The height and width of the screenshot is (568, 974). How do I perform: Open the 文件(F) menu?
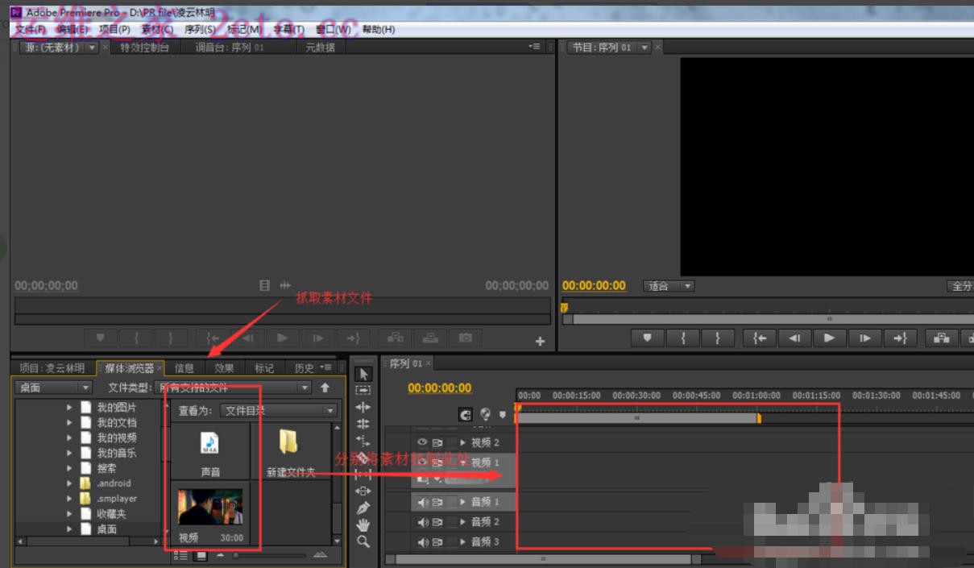[31, 30]
